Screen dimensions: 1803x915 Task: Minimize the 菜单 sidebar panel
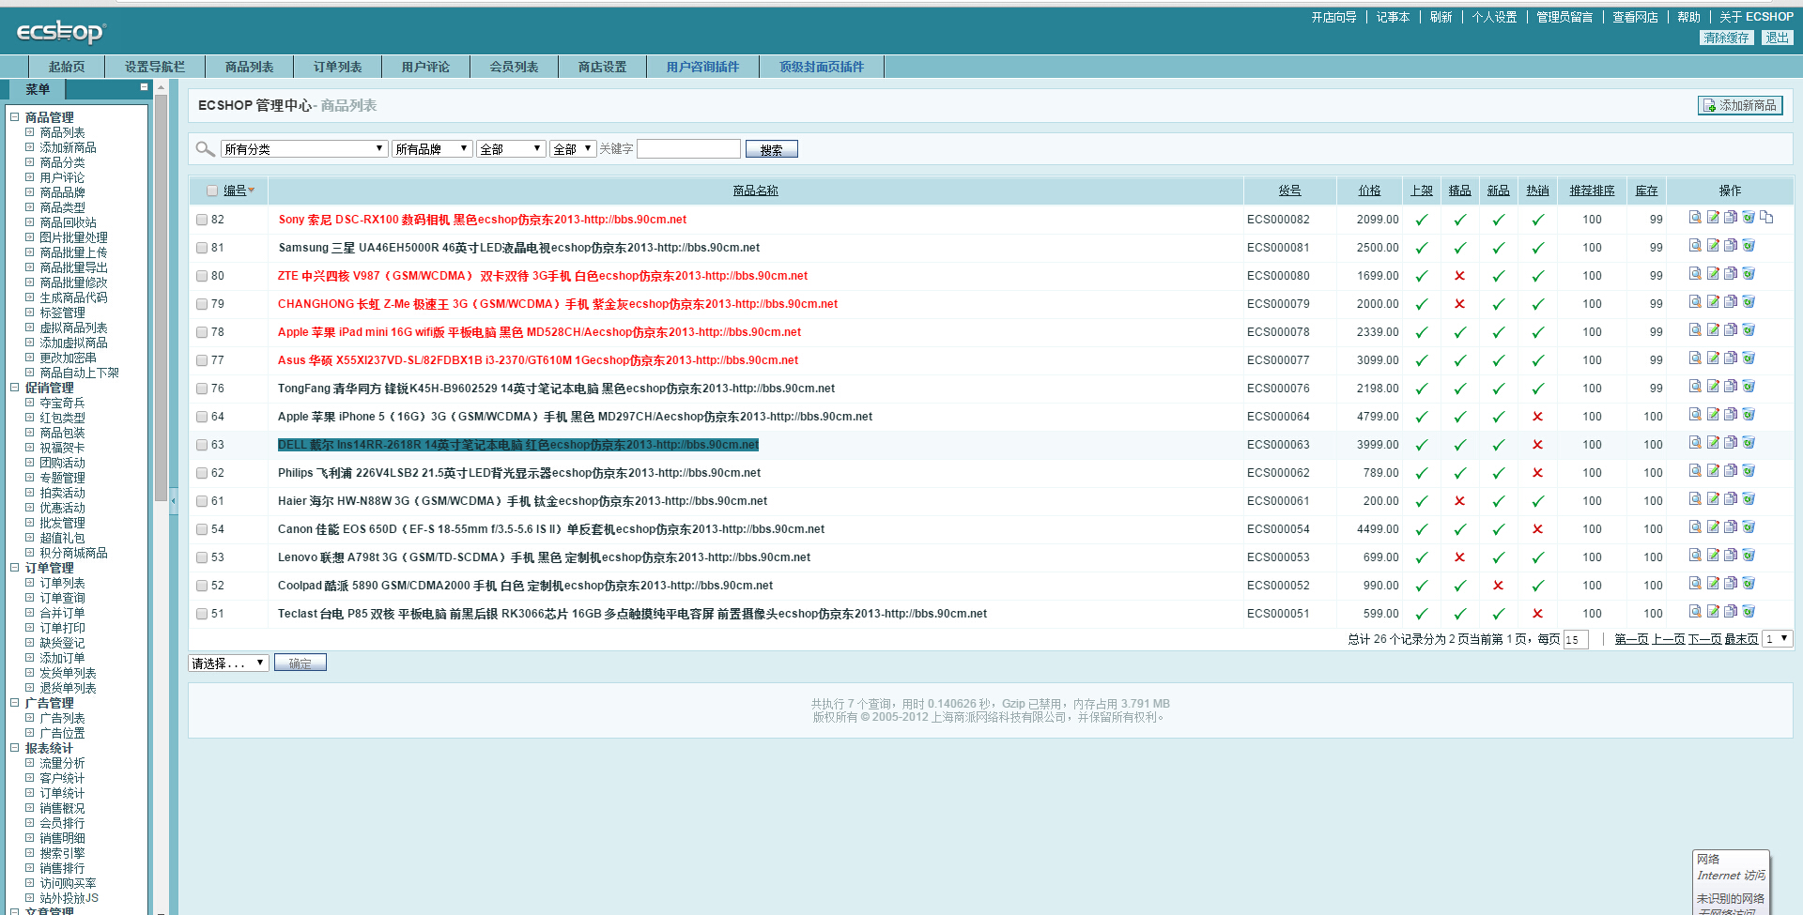click(144, 87)
